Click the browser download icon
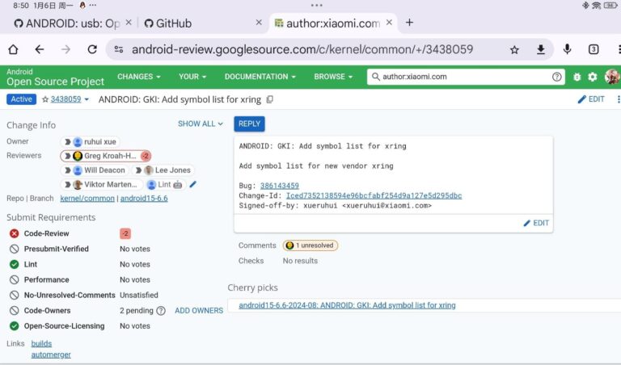Screen dimensions: 621x365 [540, 49]
